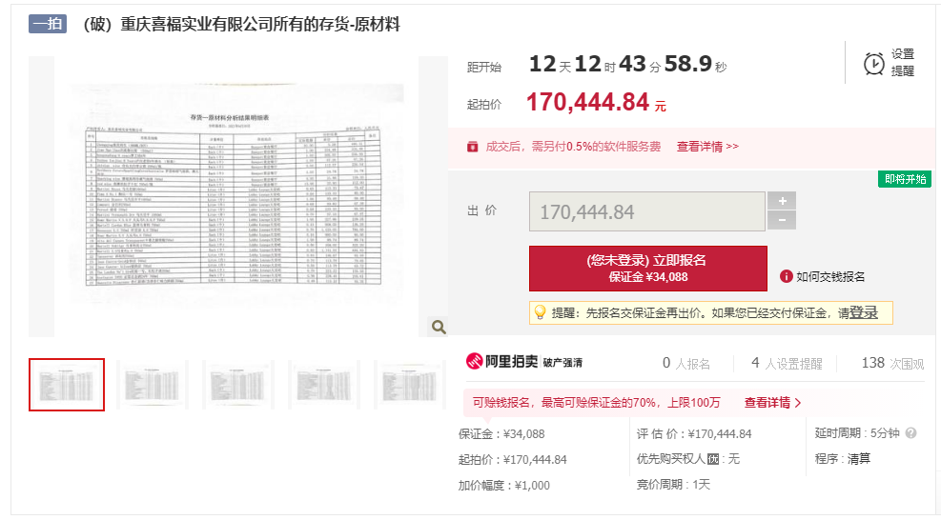Click the bid price input field
Viewport: 941px width, 520px height.
click(647, 211)
